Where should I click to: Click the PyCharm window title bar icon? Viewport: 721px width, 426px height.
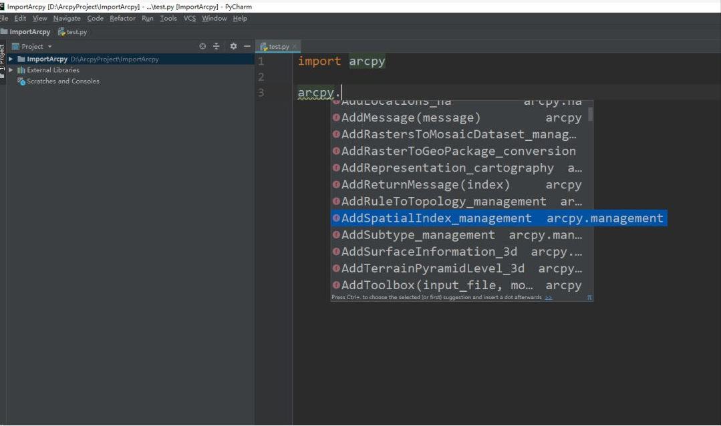(2, 7)
